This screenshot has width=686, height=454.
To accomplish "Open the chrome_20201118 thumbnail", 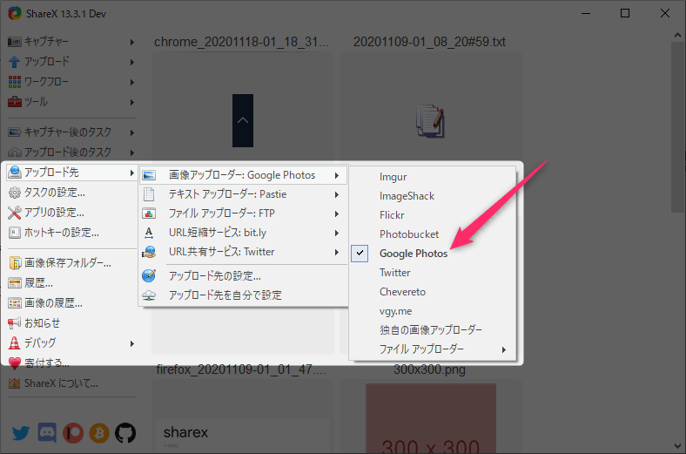I will click(x=243, y=120).
